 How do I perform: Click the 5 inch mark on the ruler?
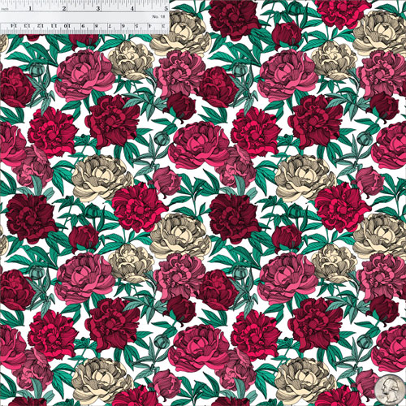[166, 8]
